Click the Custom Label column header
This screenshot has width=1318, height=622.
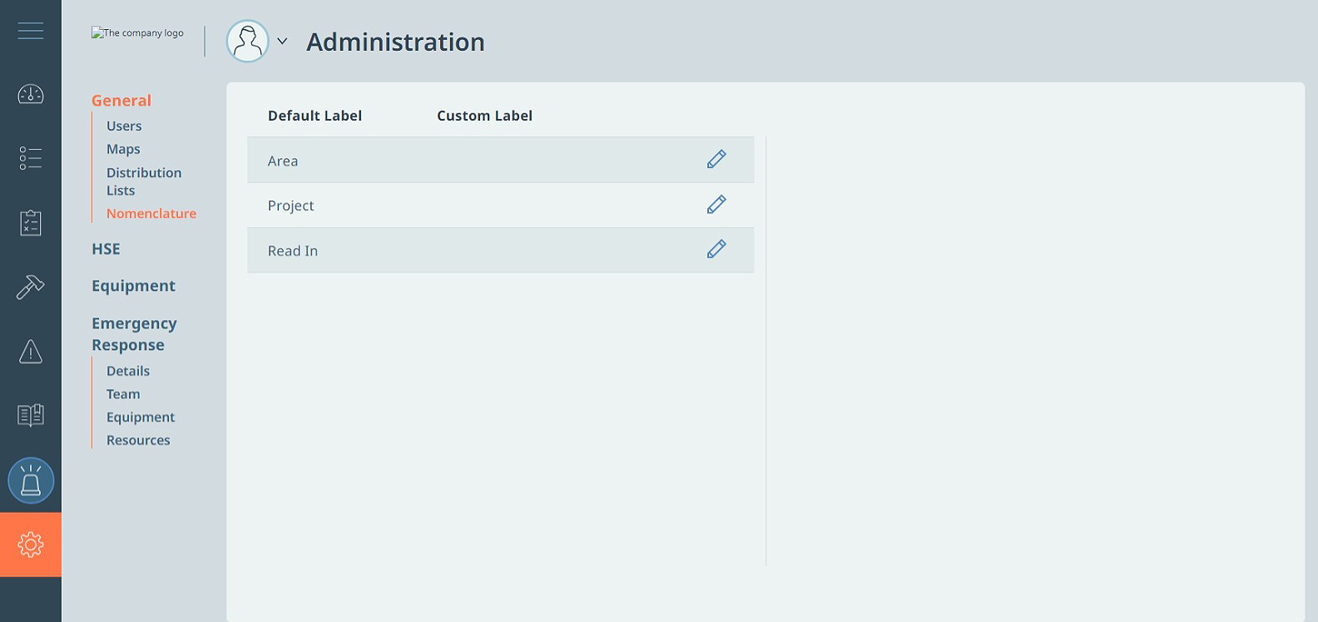coord(484,116)
